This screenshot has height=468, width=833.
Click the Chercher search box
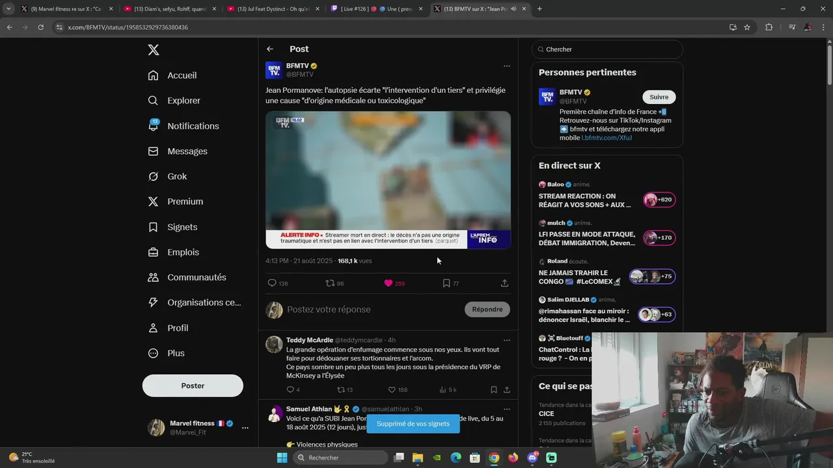click(x=607, y=49)
